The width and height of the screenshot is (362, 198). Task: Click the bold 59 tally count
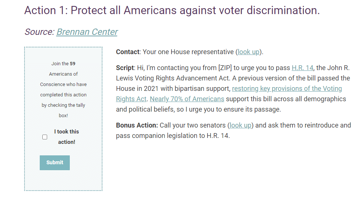click(73, 64)
